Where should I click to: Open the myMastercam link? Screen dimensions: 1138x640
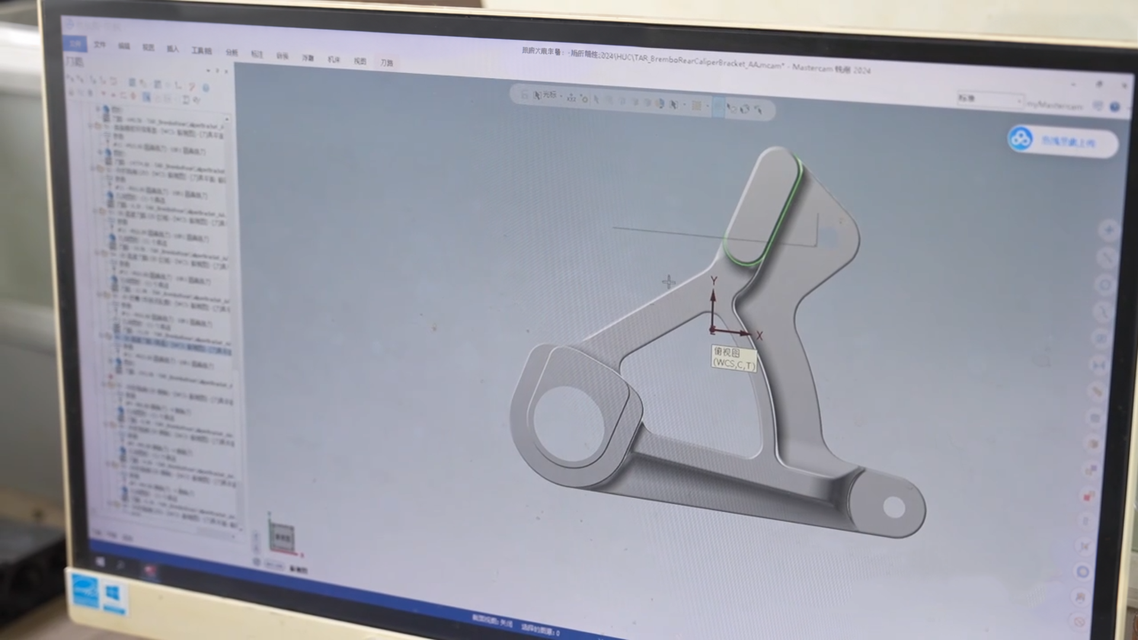pos(1054,105)
